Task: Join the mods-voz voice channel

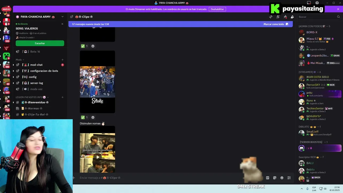Action: (x=40, y=89)
